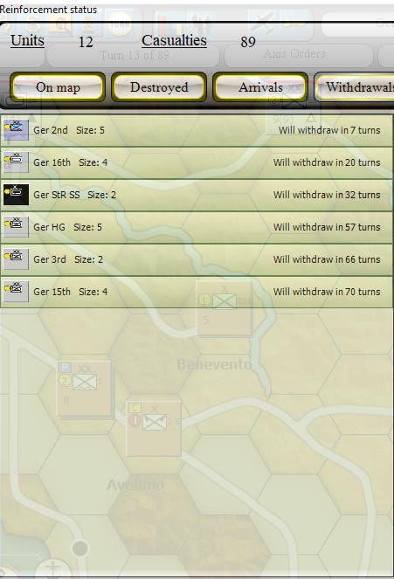Click the Ger 3rd unit icon

pyautogui.click(x=16, y=259)
